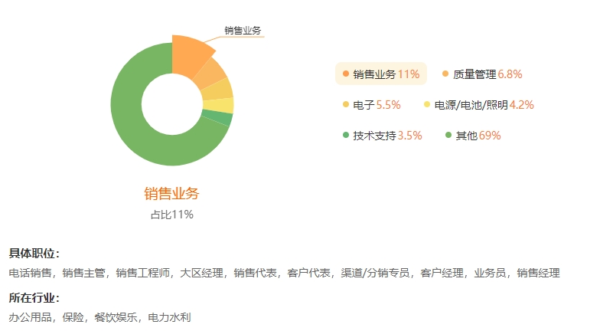The width and height of the screenshot is (600, 331).
Task: Click the exploded orange 销售业务 pie slice
Action: pos(188,54)
